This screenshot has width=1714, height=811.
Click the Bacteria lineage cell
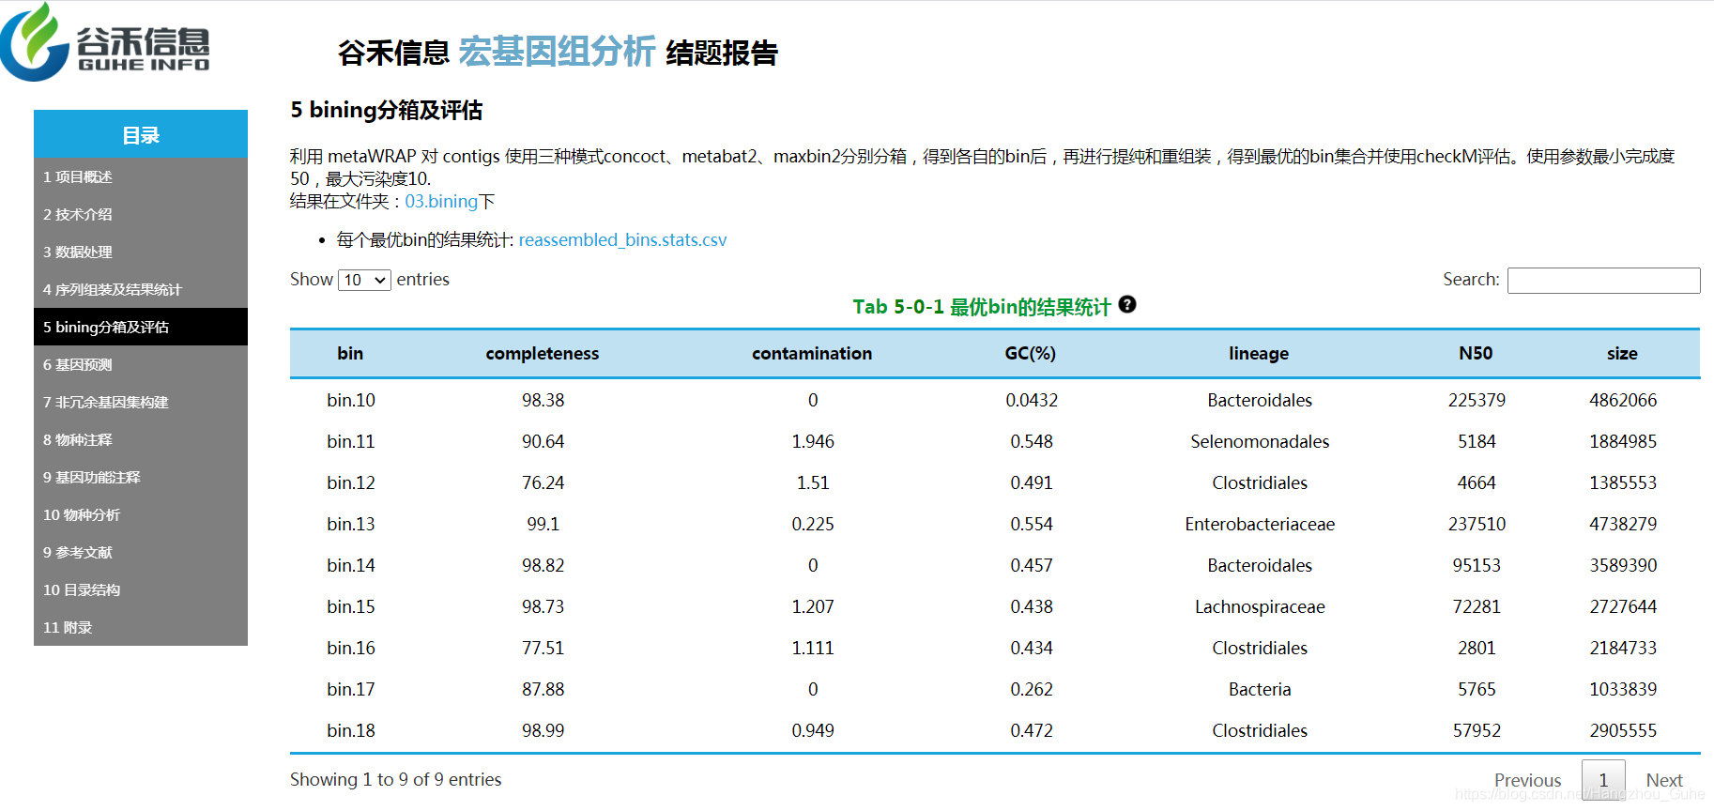tap(1260, 689)
